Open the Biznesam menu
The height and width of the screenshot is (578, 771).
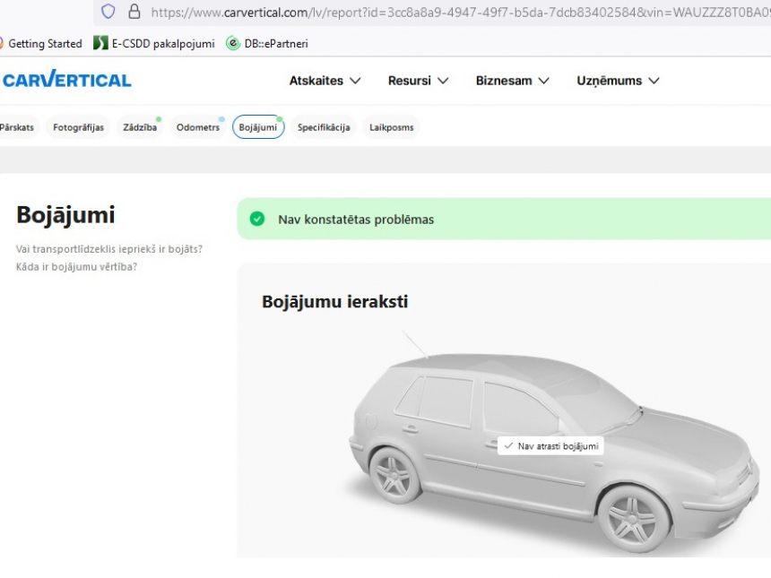click(512, 81)
